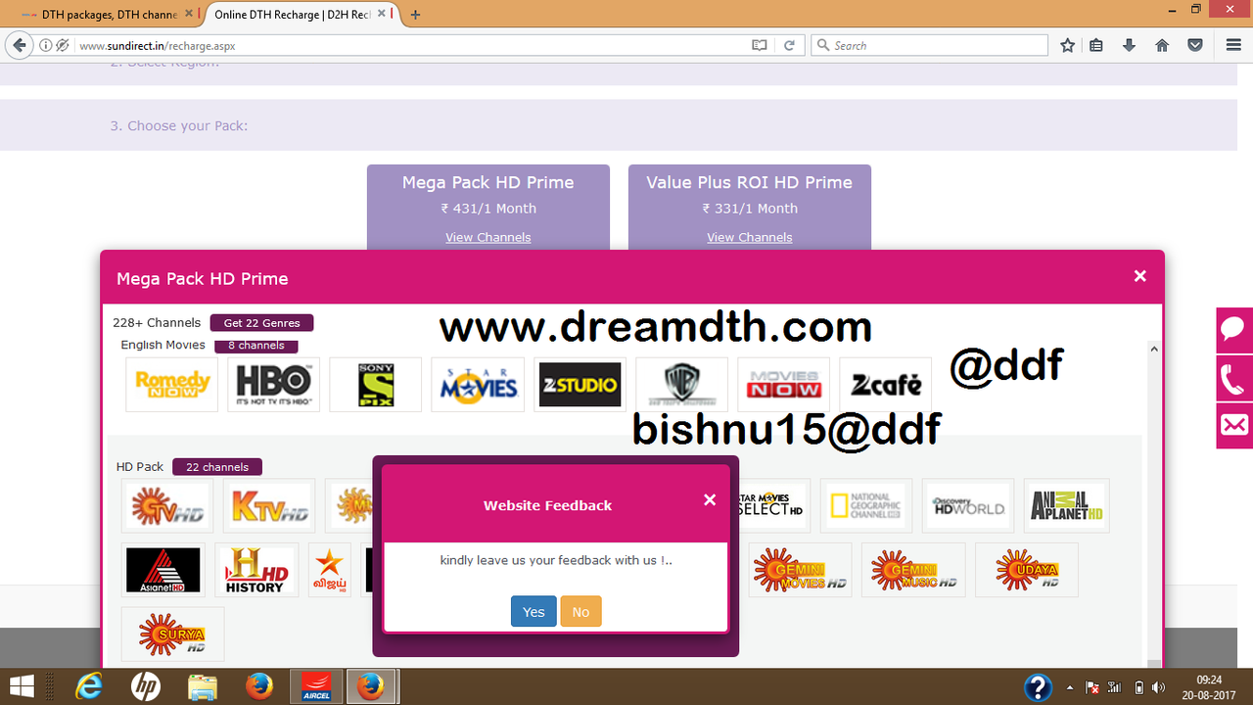Select the Gemini Movies HD logo

click(x=801, y=569)
